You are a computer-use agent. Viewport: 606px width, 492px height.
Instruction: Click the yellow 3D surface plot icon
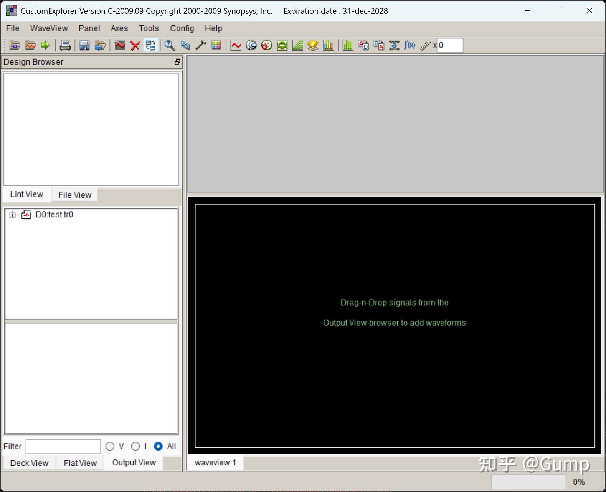click(x=313, y=45)
